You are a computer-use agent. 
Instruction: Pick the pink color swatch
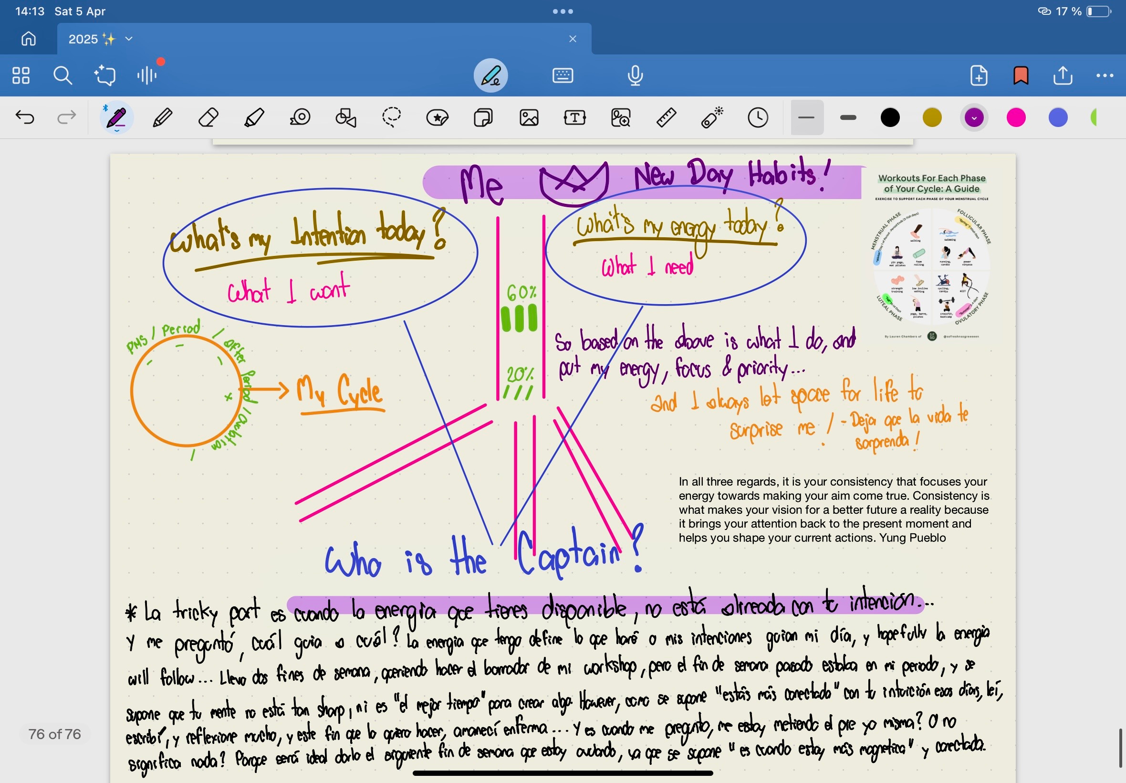click(1016, 118)
